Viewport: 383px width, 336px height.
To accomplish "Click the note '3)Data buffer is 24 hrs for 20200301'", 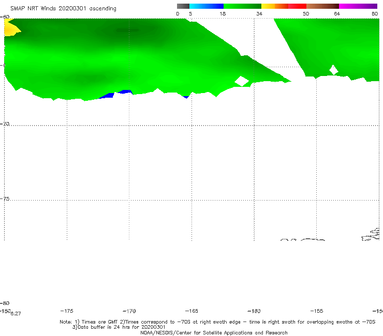I will [119, 327].
